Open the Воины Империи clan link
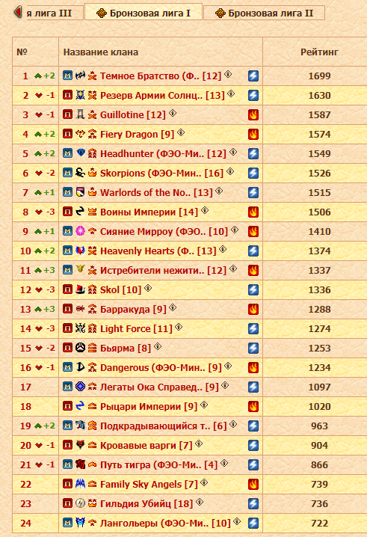This screenshot has width=367, height=537. [x=149, y=212]
